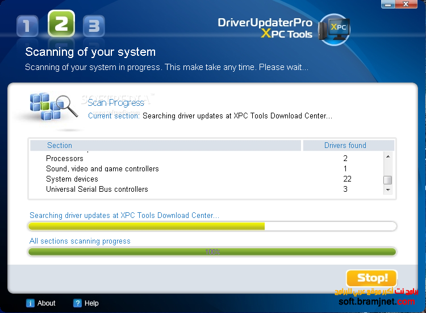Viewport: 426px width, 313px height.
Task: Click the Scan Progress heading
Action: (116, 102)
